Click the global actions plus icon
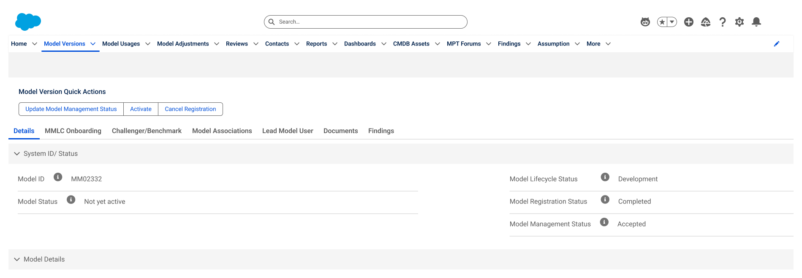 [689, 22]
